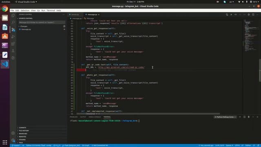The height and width of the screenshot is (147, 261).
Task: Open the Source Control view icon
Action: coord(13,30)
